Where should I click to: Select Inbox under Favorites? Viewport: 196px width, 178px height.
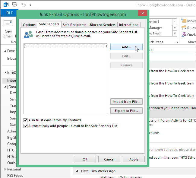pos(11,59)
